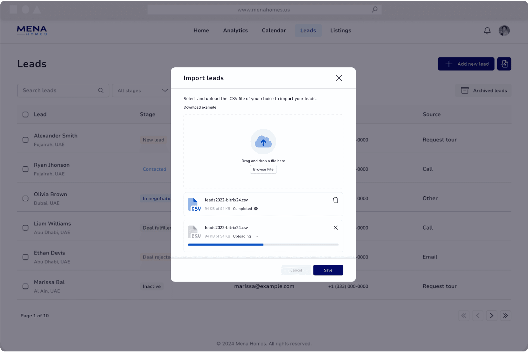The width and height of the screenshot is (529, 352).
Task: Open the Analytics tab
Action: tap(235, 31)
